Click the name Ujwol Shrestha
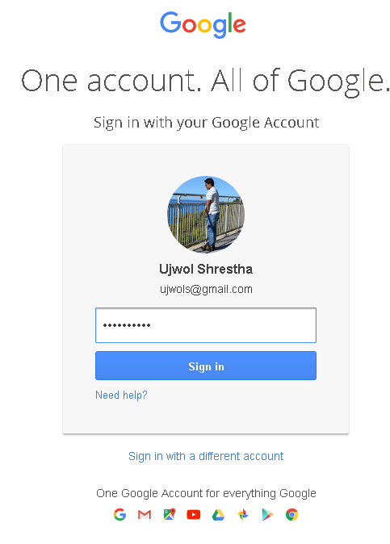The width and height of the screenshot is (390, 544). [x=206, y=269]
